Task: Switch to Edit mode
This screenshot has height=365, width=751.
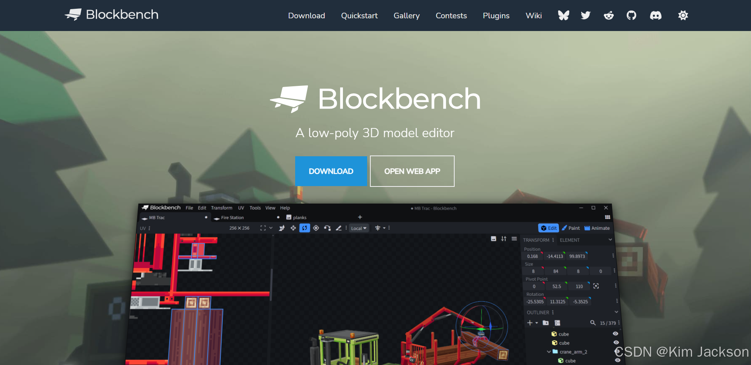Action: 549,228
